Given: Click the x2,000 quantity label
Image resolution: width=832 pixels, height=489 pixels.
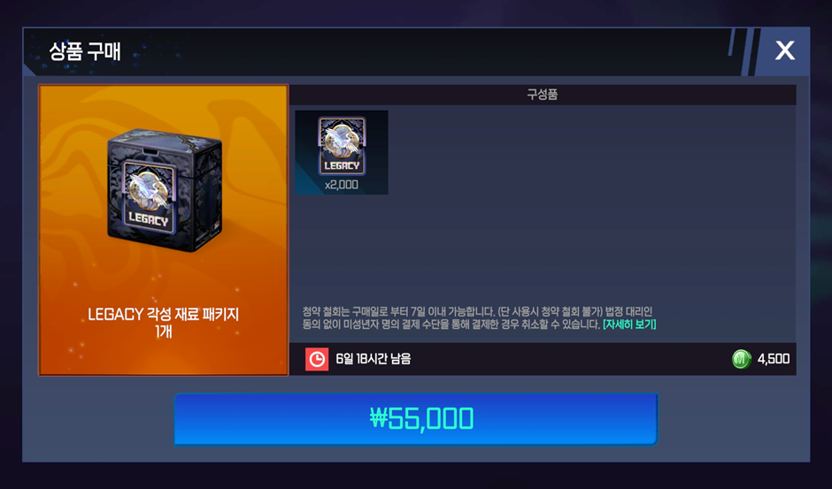Looking at the screenshot, I should tap(342, 185).
